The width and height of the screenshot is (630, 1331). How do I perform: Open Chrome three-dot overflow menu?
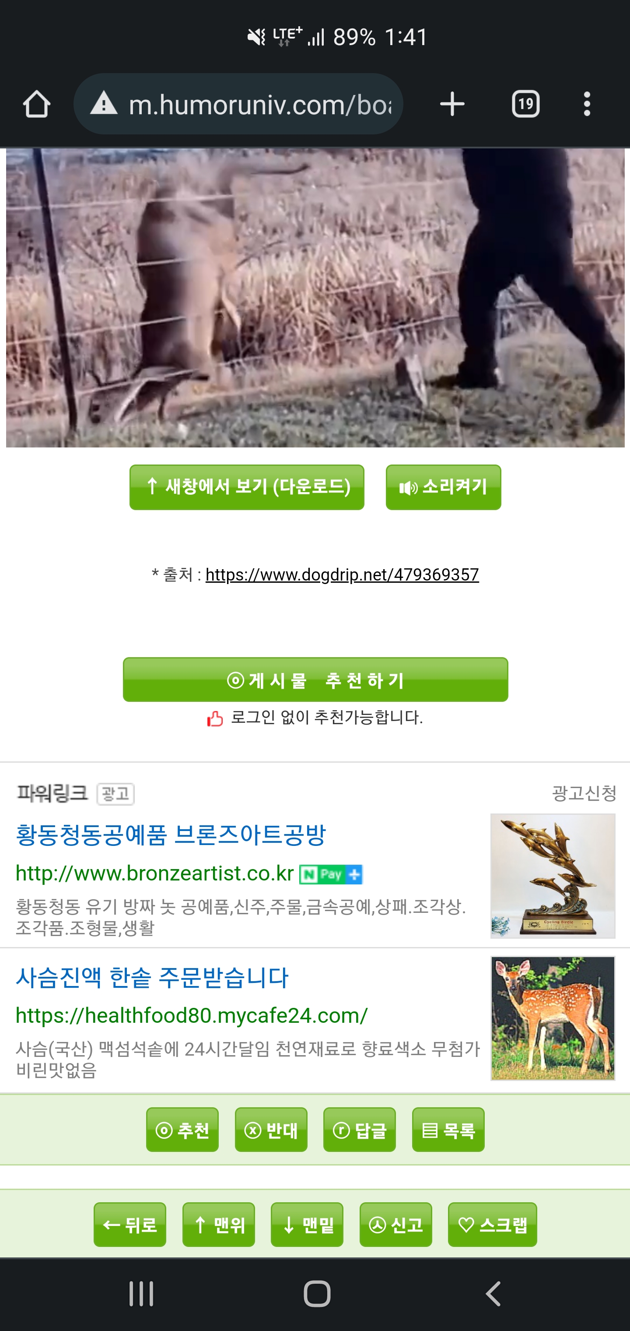[x=587, y=104]
